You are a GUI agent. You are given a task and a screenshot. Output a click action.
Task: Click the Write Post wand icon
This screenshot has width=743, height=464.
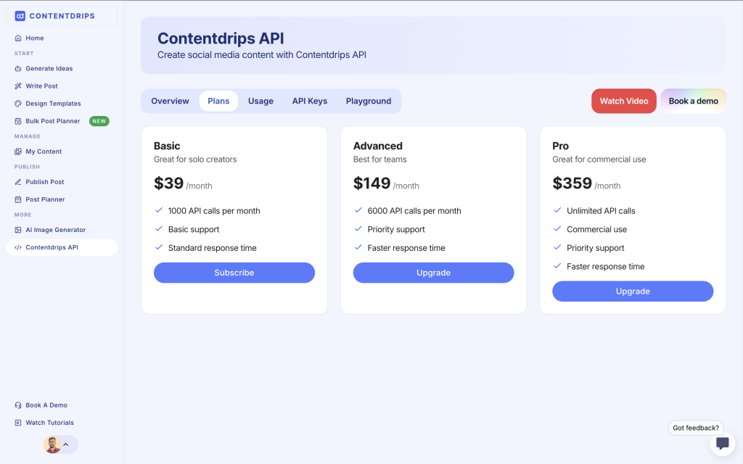point(18,86)
